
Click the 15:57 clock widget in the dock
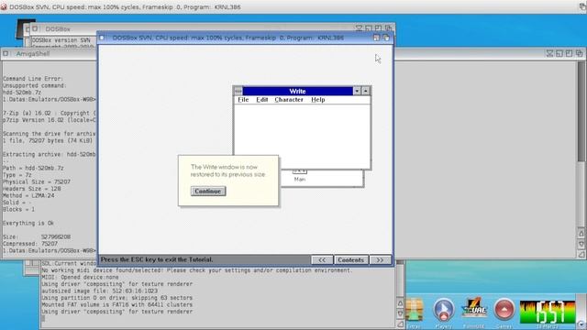tap(548, 312)
